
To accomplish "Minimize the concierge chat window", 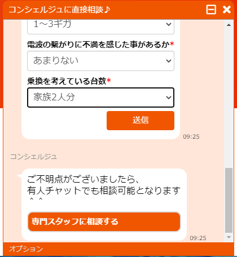I will 211,10.
